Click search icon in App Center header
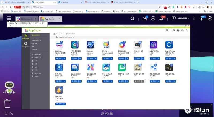 (167, 30)
